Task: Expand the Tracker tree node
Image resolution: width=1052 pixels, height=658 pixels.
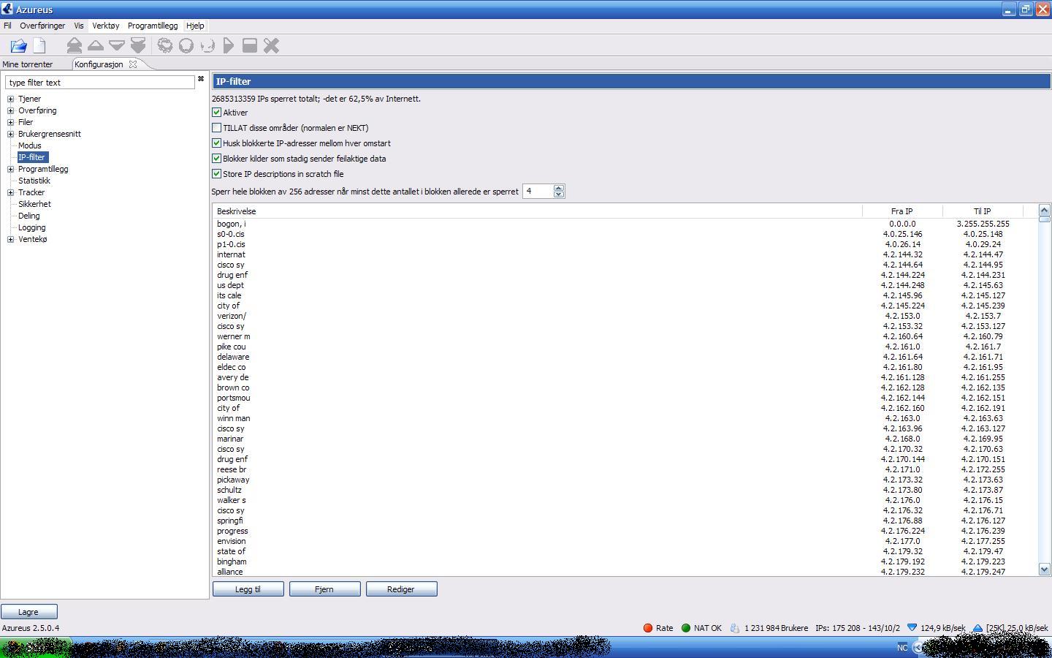Action: [x=11, y=192]
